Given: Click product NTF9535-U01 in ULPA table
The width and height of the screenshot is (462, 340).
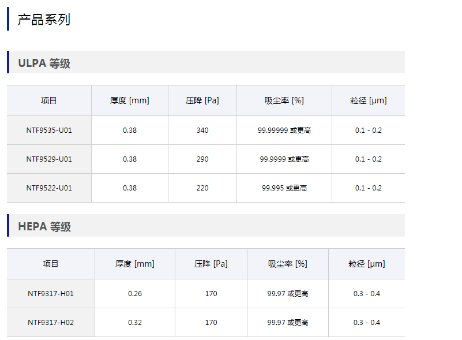Looking at the screenshot, I should point(49,130).
